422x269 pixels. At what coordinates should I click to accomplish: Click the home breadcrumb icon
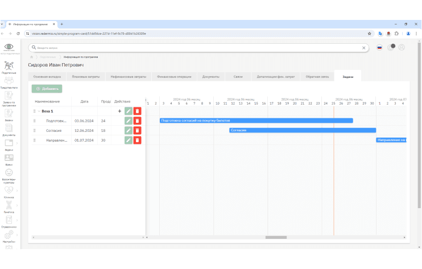(x=31, y=57)
